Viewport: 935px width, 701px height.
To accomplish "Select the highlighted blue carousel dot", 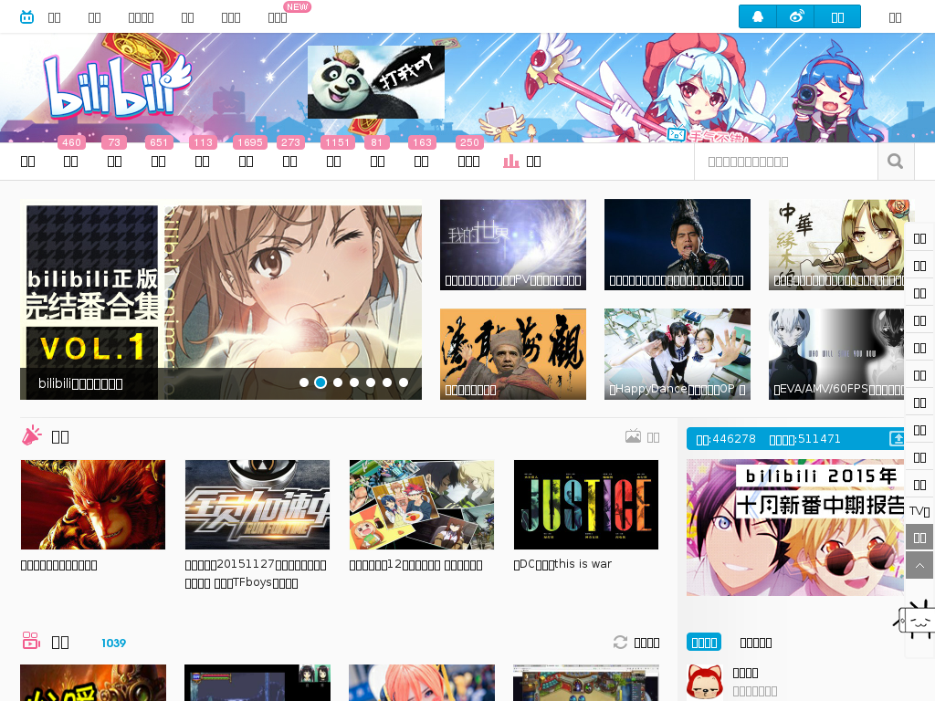I will pyautogui.click(x=320, y=382).
